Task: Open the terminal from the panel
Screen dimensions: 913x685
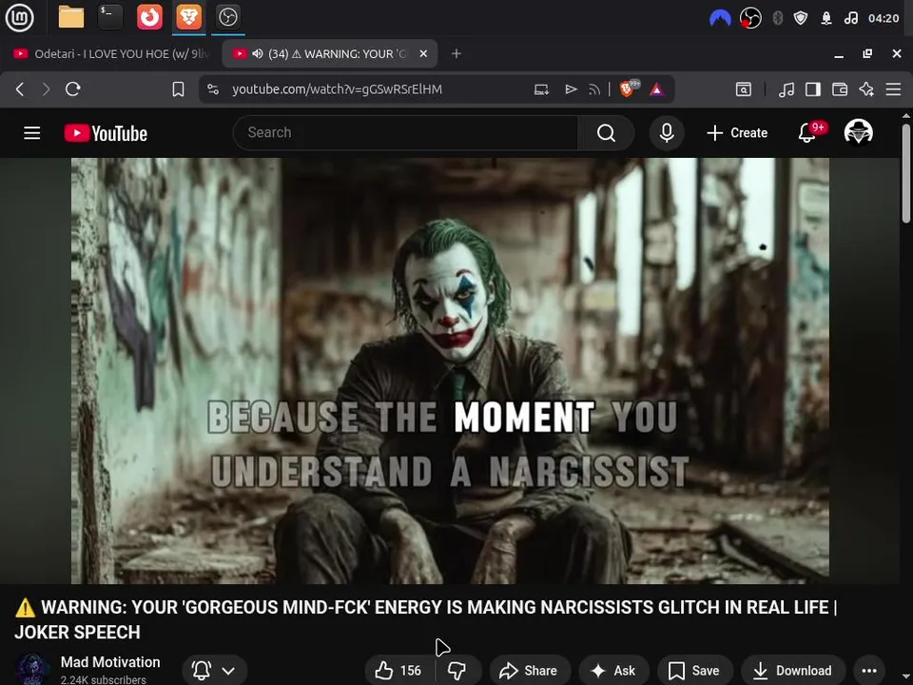Action: pos(110,17)
